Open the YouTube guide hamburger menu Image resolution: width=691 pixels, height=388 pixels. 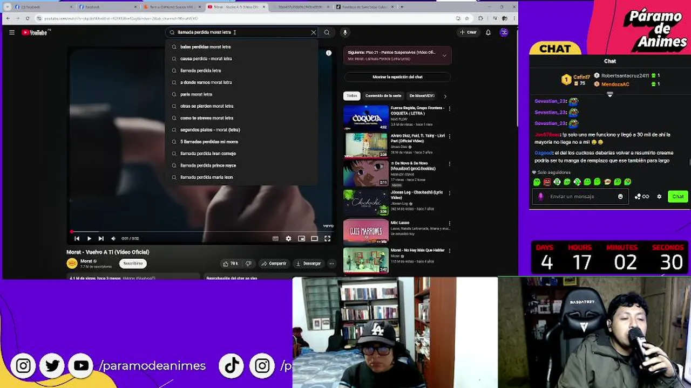(11, 32)
